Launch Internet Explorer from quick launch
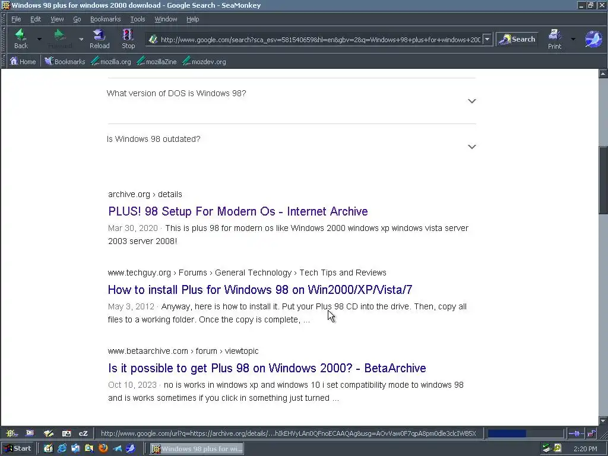The image size is (608, 456). coord(62,449)
